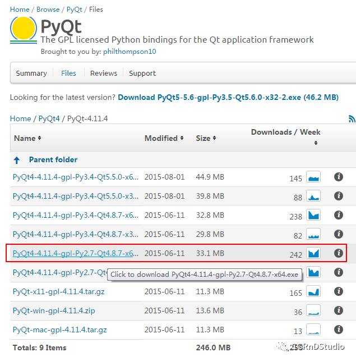This screenshot has height=361, width=356.
Task: View download stats chart with 238 downloads
Action: [x=313, y=215]
